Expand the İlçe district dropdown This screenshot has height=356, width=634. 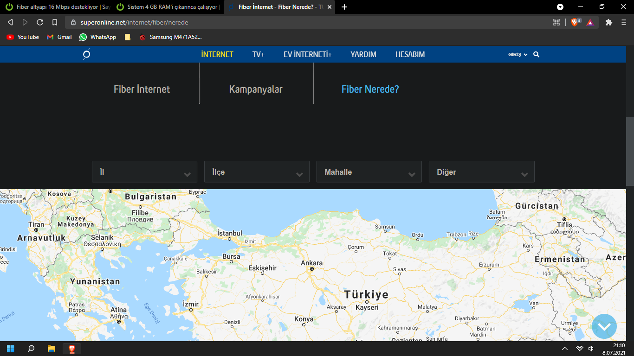257,172
